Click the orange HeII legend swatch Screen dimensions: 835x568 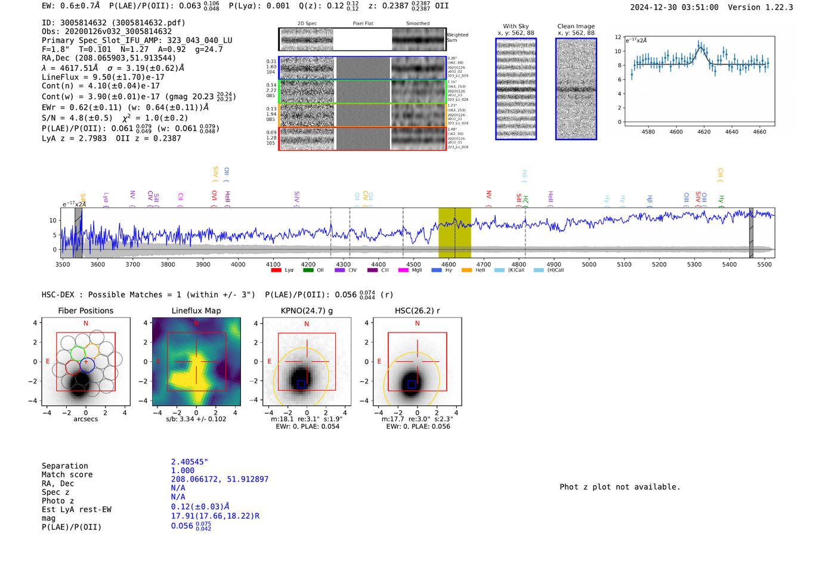tap(466, 271)
